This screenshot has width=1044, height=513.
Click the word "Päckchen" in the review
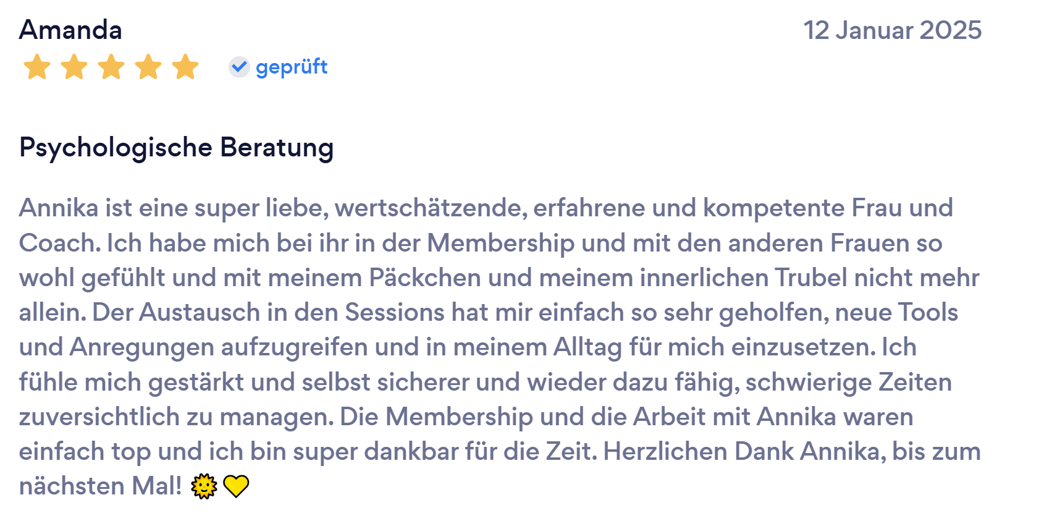tap(424, 278)
